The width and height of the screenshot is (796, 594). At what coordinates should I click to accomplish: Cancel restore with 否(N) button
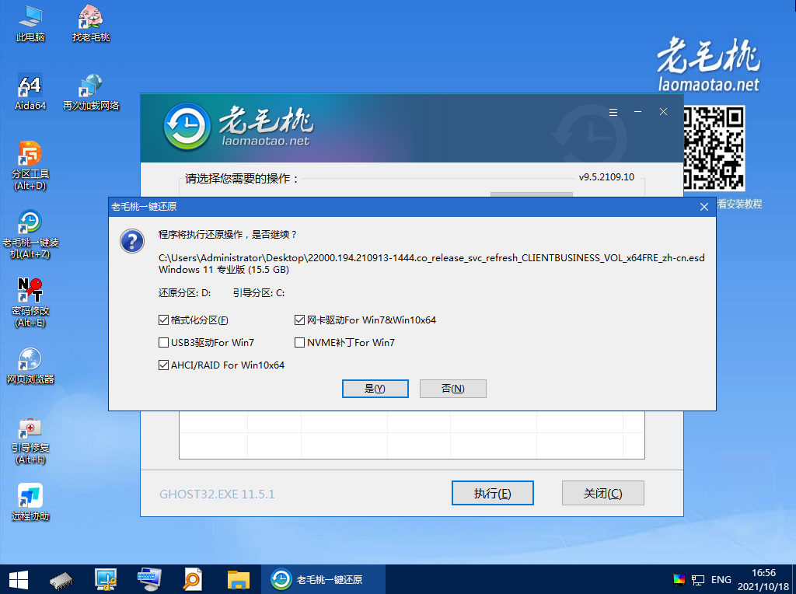pos(453,389)
